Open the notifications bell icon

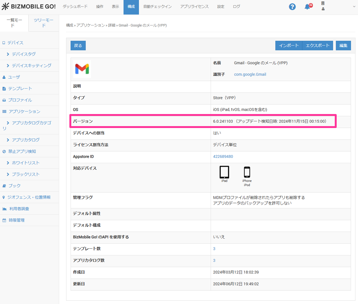pyautogui.click(x=307, y=7)
